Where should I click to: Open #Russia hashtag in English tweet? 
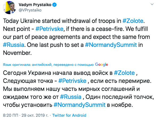14,45
